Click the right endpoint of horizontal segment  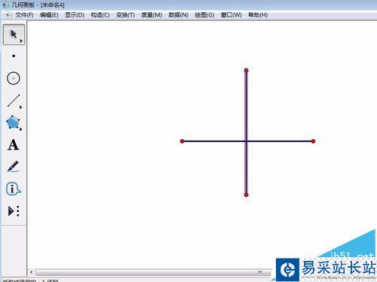click(313, 141)
